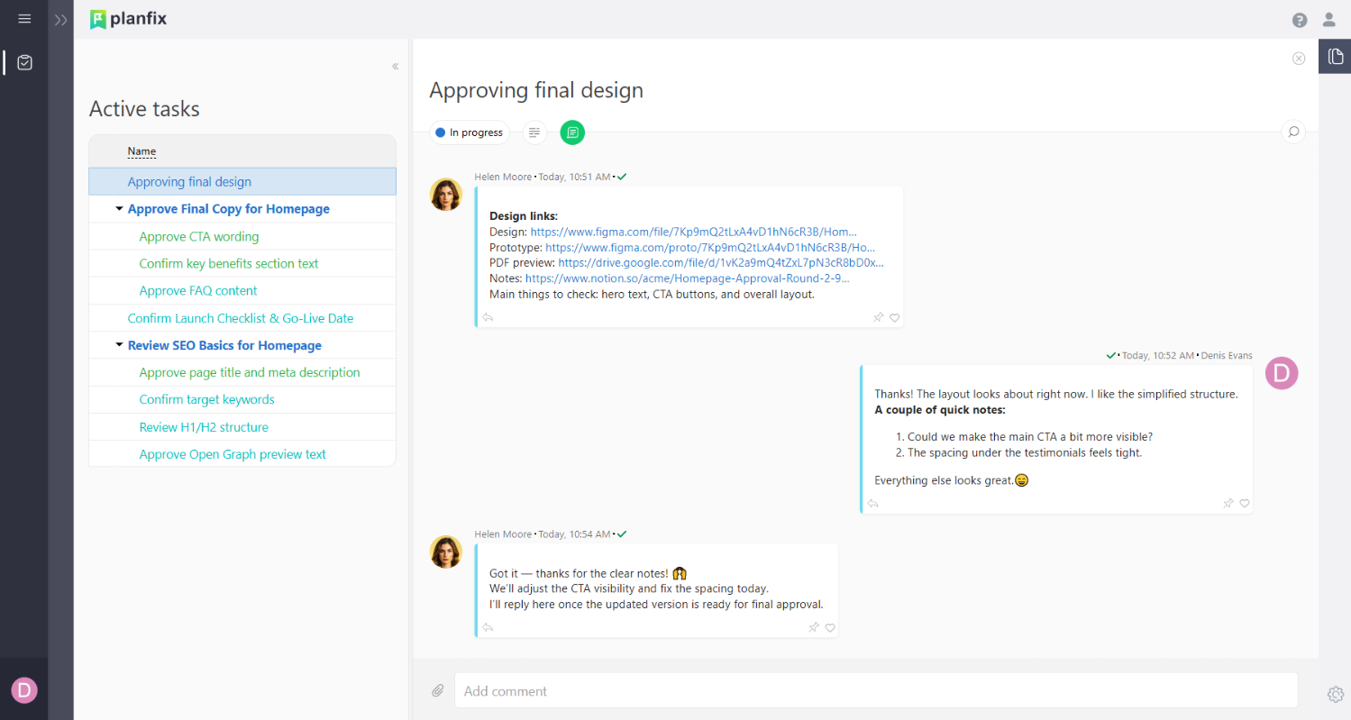Click read checkmark on 10:54 comment
This screenshot has height=720, width=1351.
pos(622,534)
